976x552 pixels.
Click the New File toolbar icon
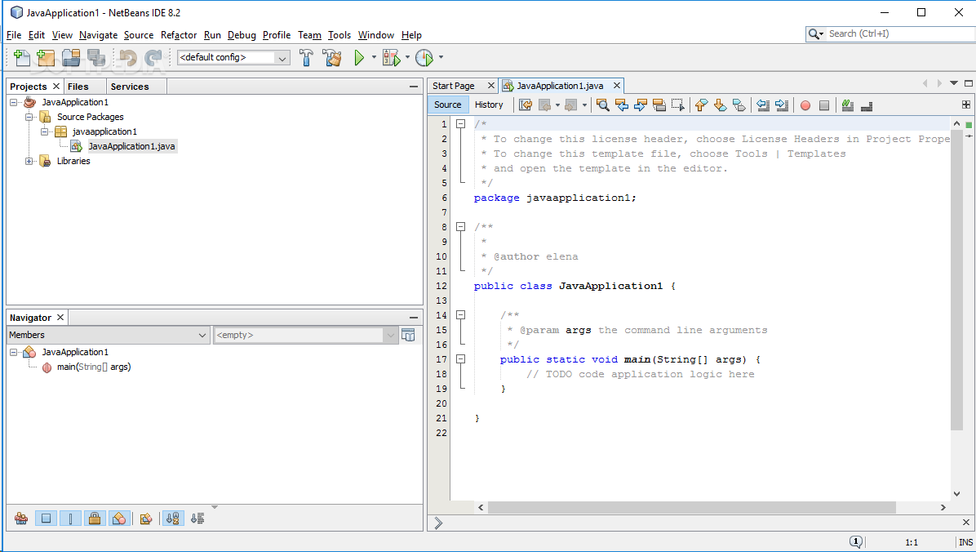21,57
